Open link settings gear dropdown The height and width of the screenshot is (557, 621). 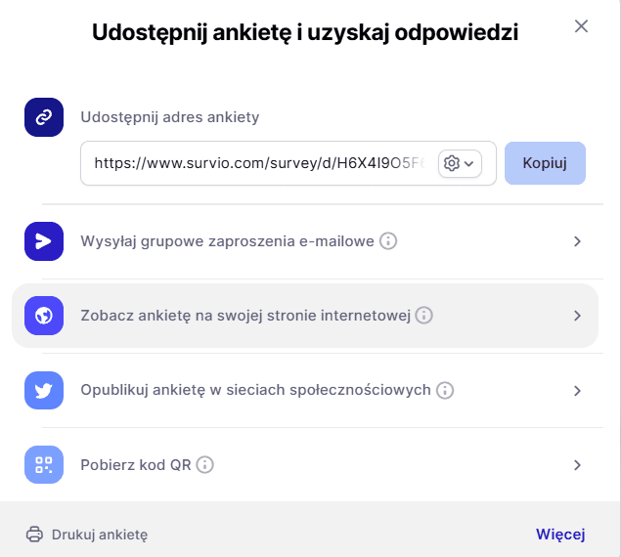(459, 163)
